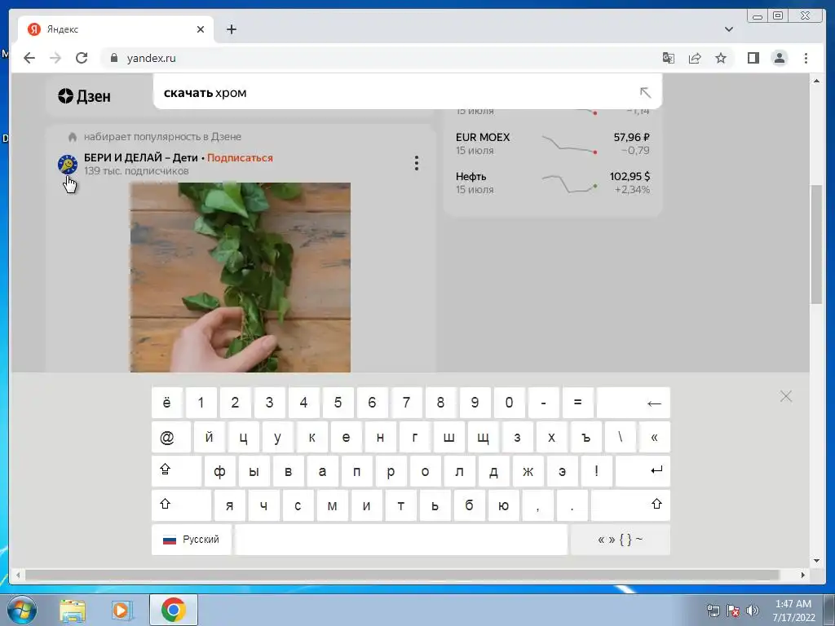Viewport: 835px width, 626px height.
Task: Insert suggestion using the arrow icon
Action: tap(645, 93)
